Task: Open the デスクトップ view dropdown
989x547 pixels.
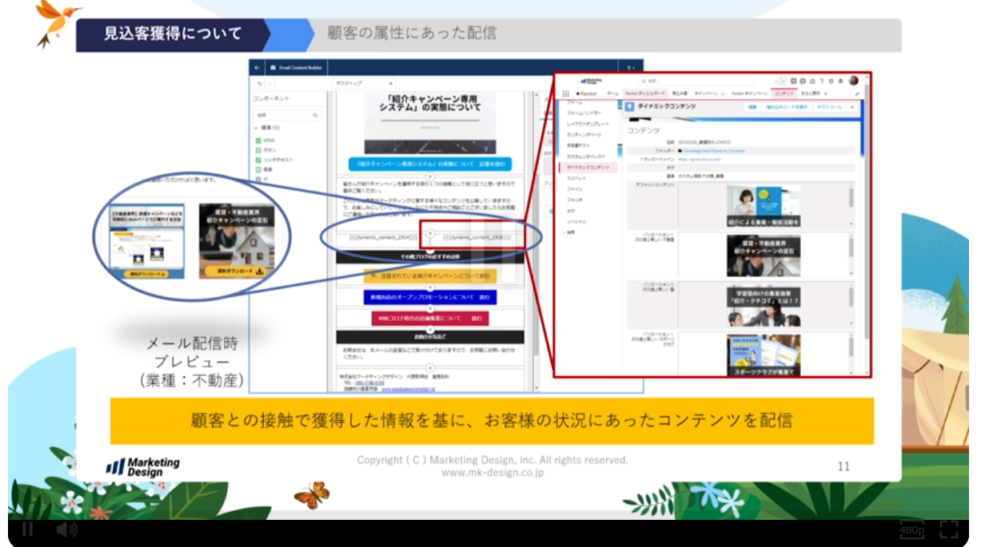Action: pos(364,83)
